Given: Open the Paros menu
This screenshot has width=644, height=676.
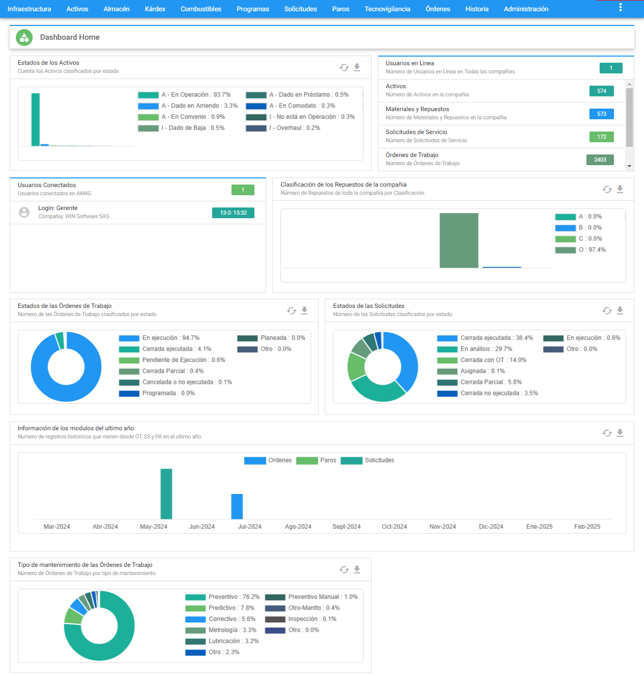Looking at the screenshot, I should point(341,9).
